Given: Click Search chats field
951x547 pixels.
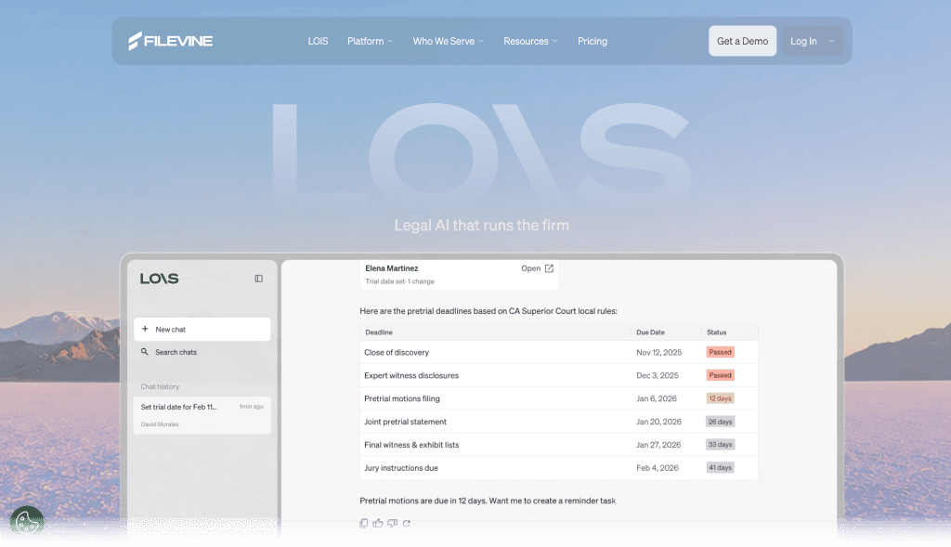Looking at the screenshot, I should point(202,352).
